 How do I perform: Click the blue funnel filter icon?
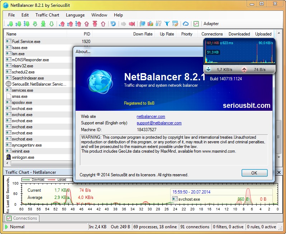(x=167, y=24)
